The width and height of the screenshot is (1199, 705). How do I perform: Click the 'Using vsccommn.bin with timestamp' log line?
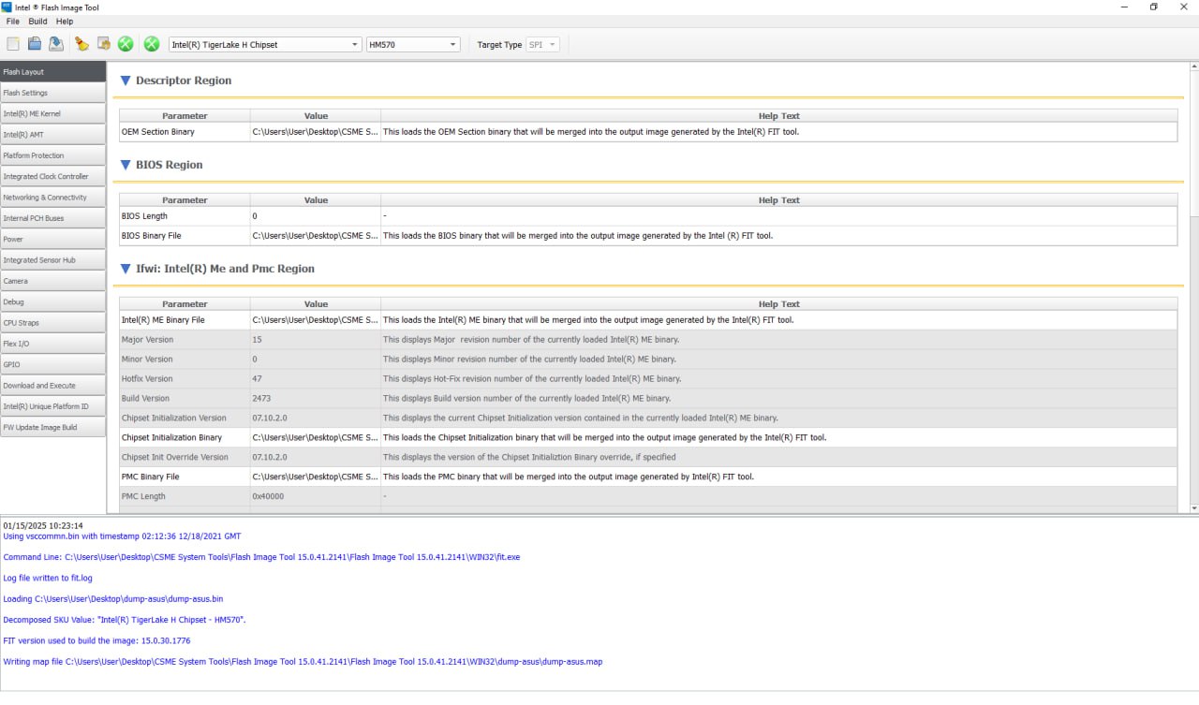click(x=122, y=536)
